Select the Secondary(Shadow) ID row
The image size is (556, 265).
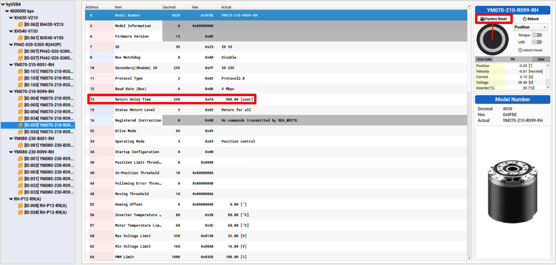pyautogui.click(x=276, y=68)
